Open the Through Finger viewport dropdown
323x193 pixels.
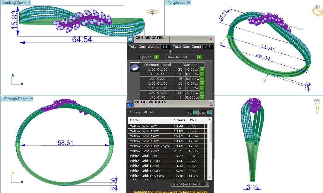pyautogui.click(x=31, y=99)
